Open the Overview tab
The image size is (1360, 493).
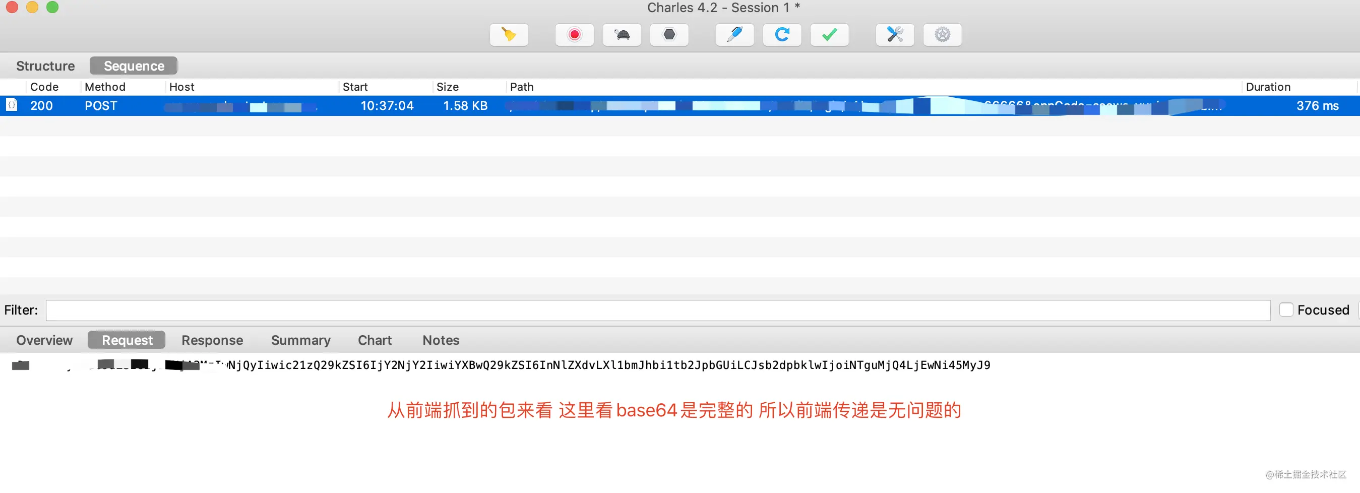point(44,340)
